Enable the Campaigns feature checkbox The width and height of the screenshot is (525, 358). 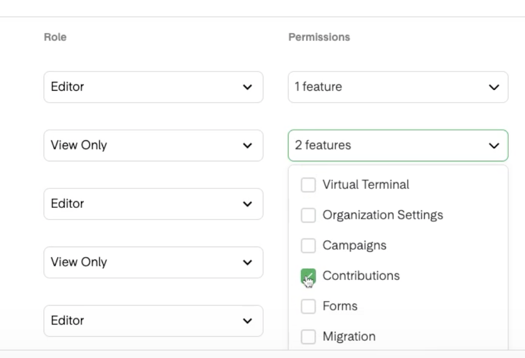tap(309, 245)
